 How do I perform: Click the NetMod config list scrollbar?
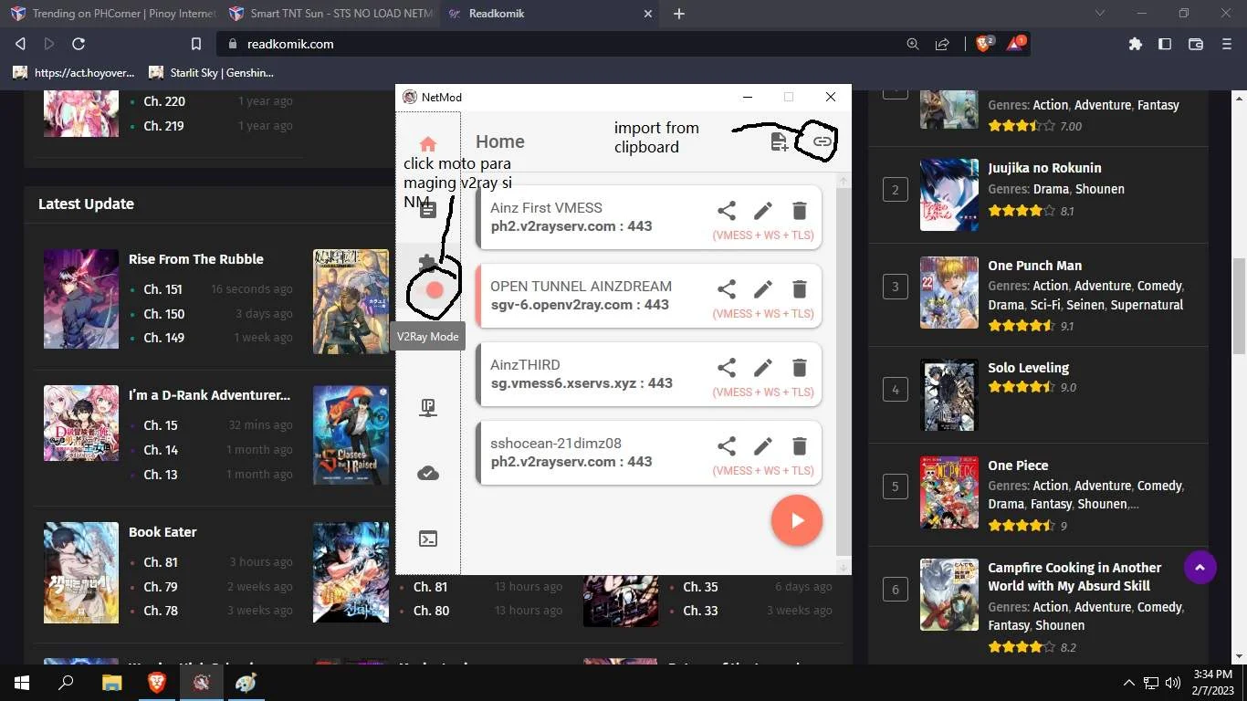click(844, 372)
